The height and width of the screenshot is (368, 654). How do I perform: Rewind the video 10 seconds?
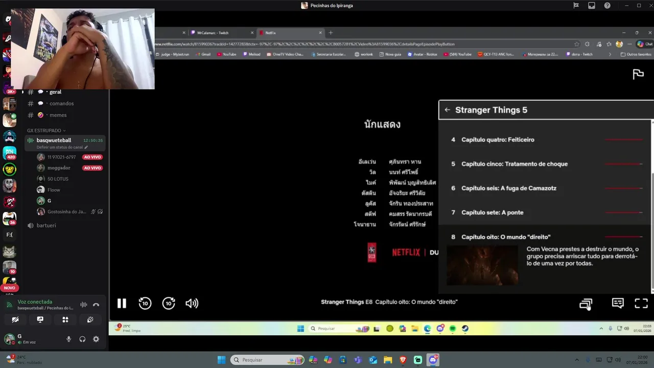pyautogui.click(x=145, y=304)
